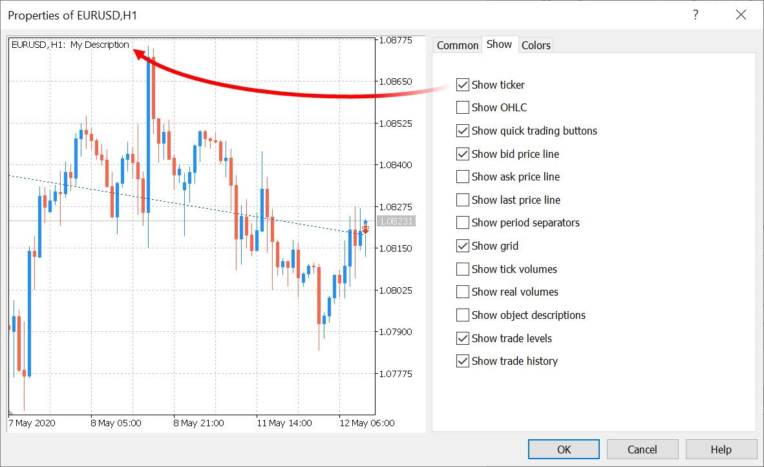The image size is (764, 467).
Task: Select the Show tab
Action: [499, 45]
